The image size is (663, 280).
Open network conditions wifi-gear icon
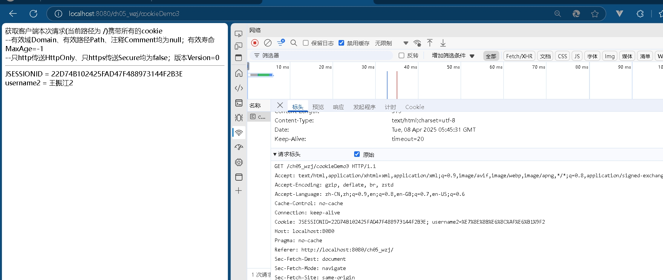click(417, 43)
